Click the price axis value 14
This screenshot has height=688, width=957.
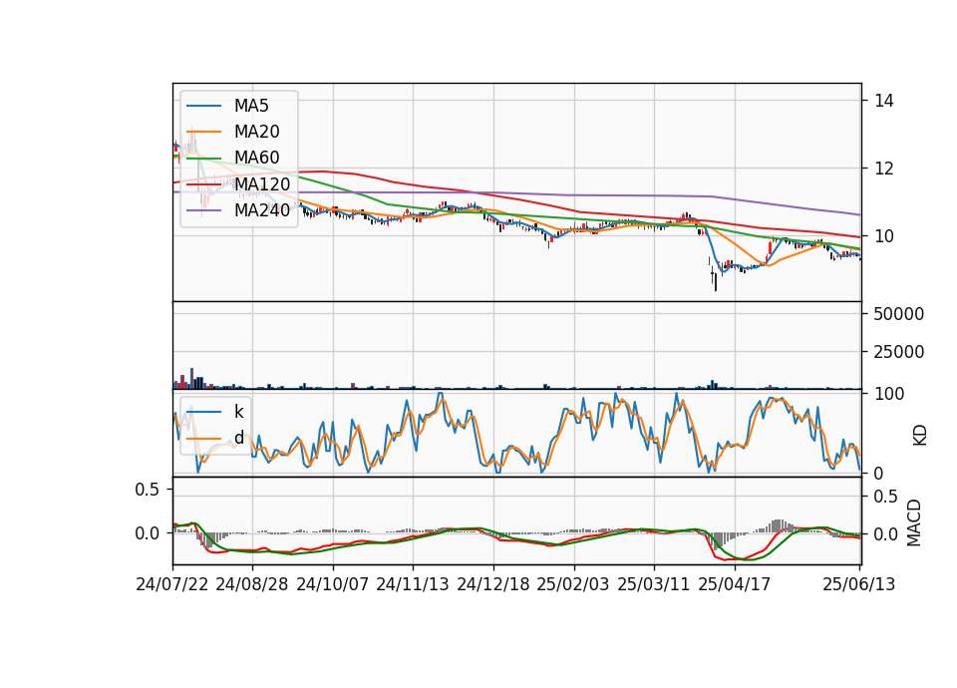point(884,101)
